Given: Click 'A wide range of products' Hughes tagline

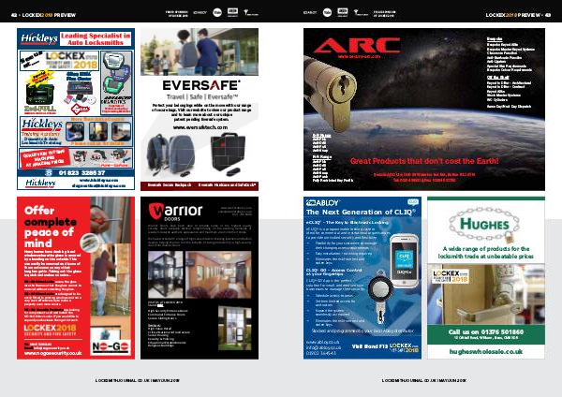Looking at the screenshot, I should click(x=485, y=252).
